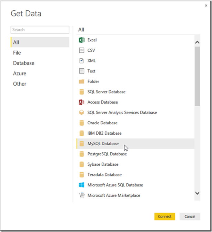Choose SQL Server Database label
Screen dimensions: 212x232
[x=107, y=92]
